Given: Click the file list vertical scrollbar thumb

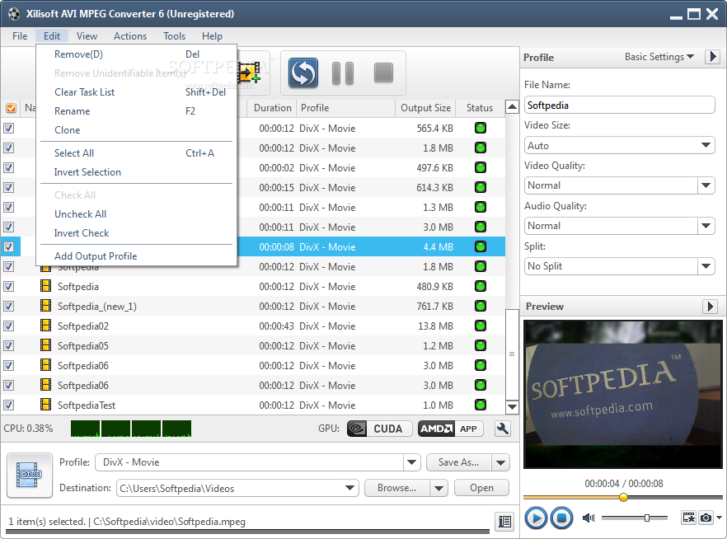Looking at the screenshot, I should click(x=512, y=354).
